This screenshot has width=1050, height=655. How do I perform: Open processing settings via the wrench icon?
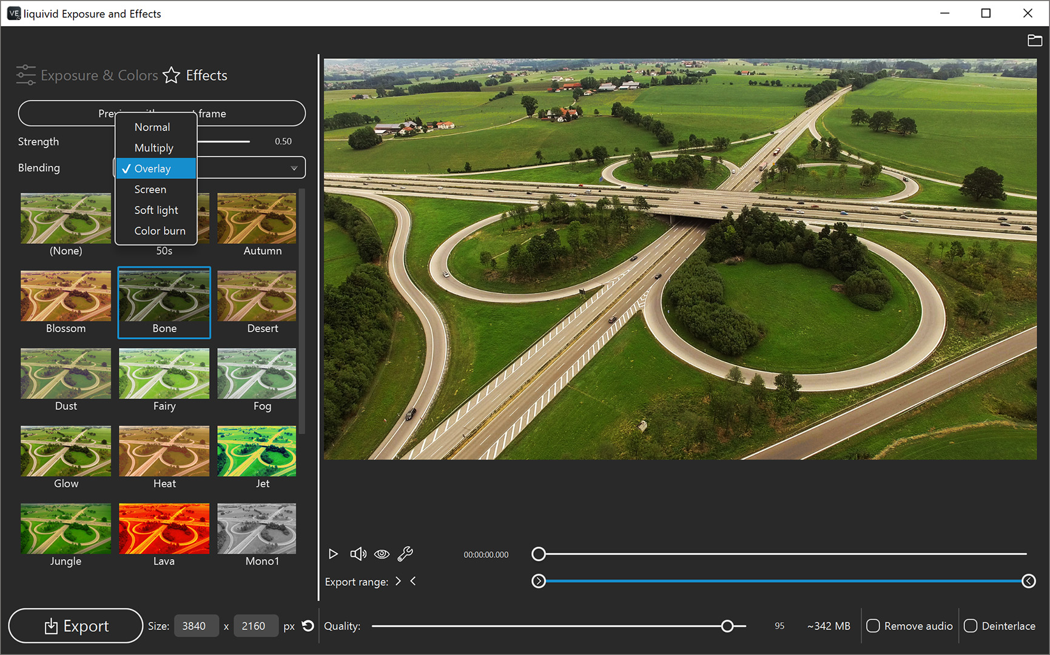(x=406, y=554)
